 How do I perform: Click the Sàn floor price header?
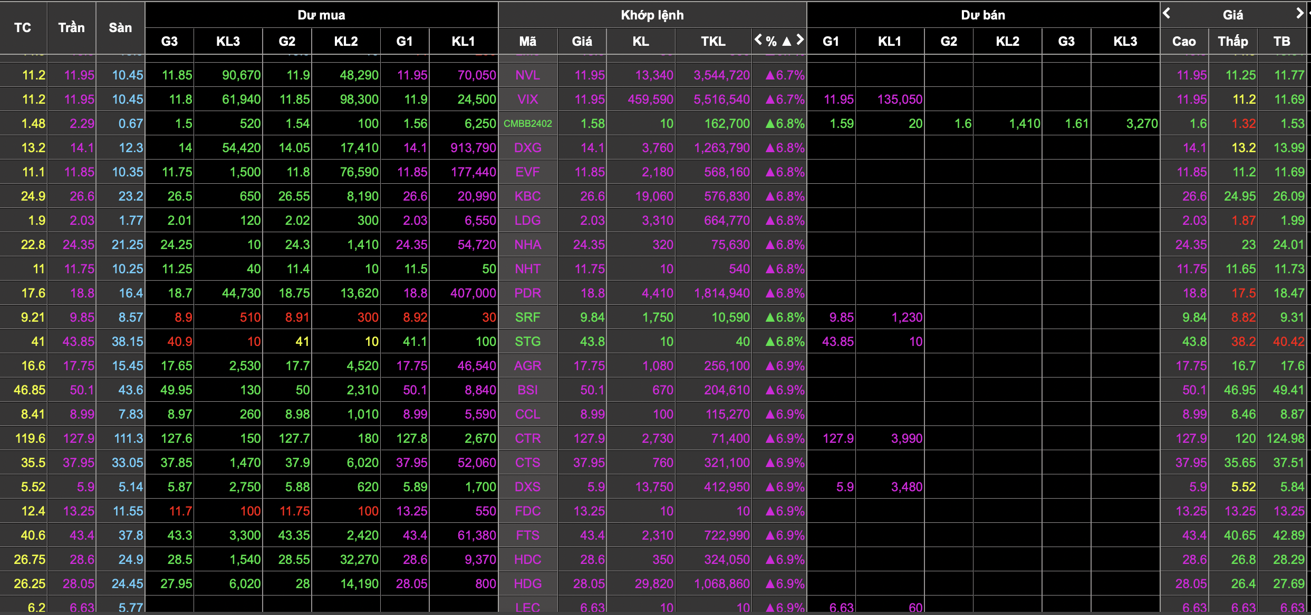pyautogui.click(x=120, y=27)
